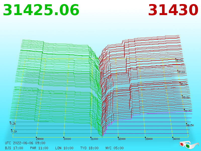Click the 0.1k depth axis label
The width and height of the screenshot is (201, 151).
pos(14,131)
